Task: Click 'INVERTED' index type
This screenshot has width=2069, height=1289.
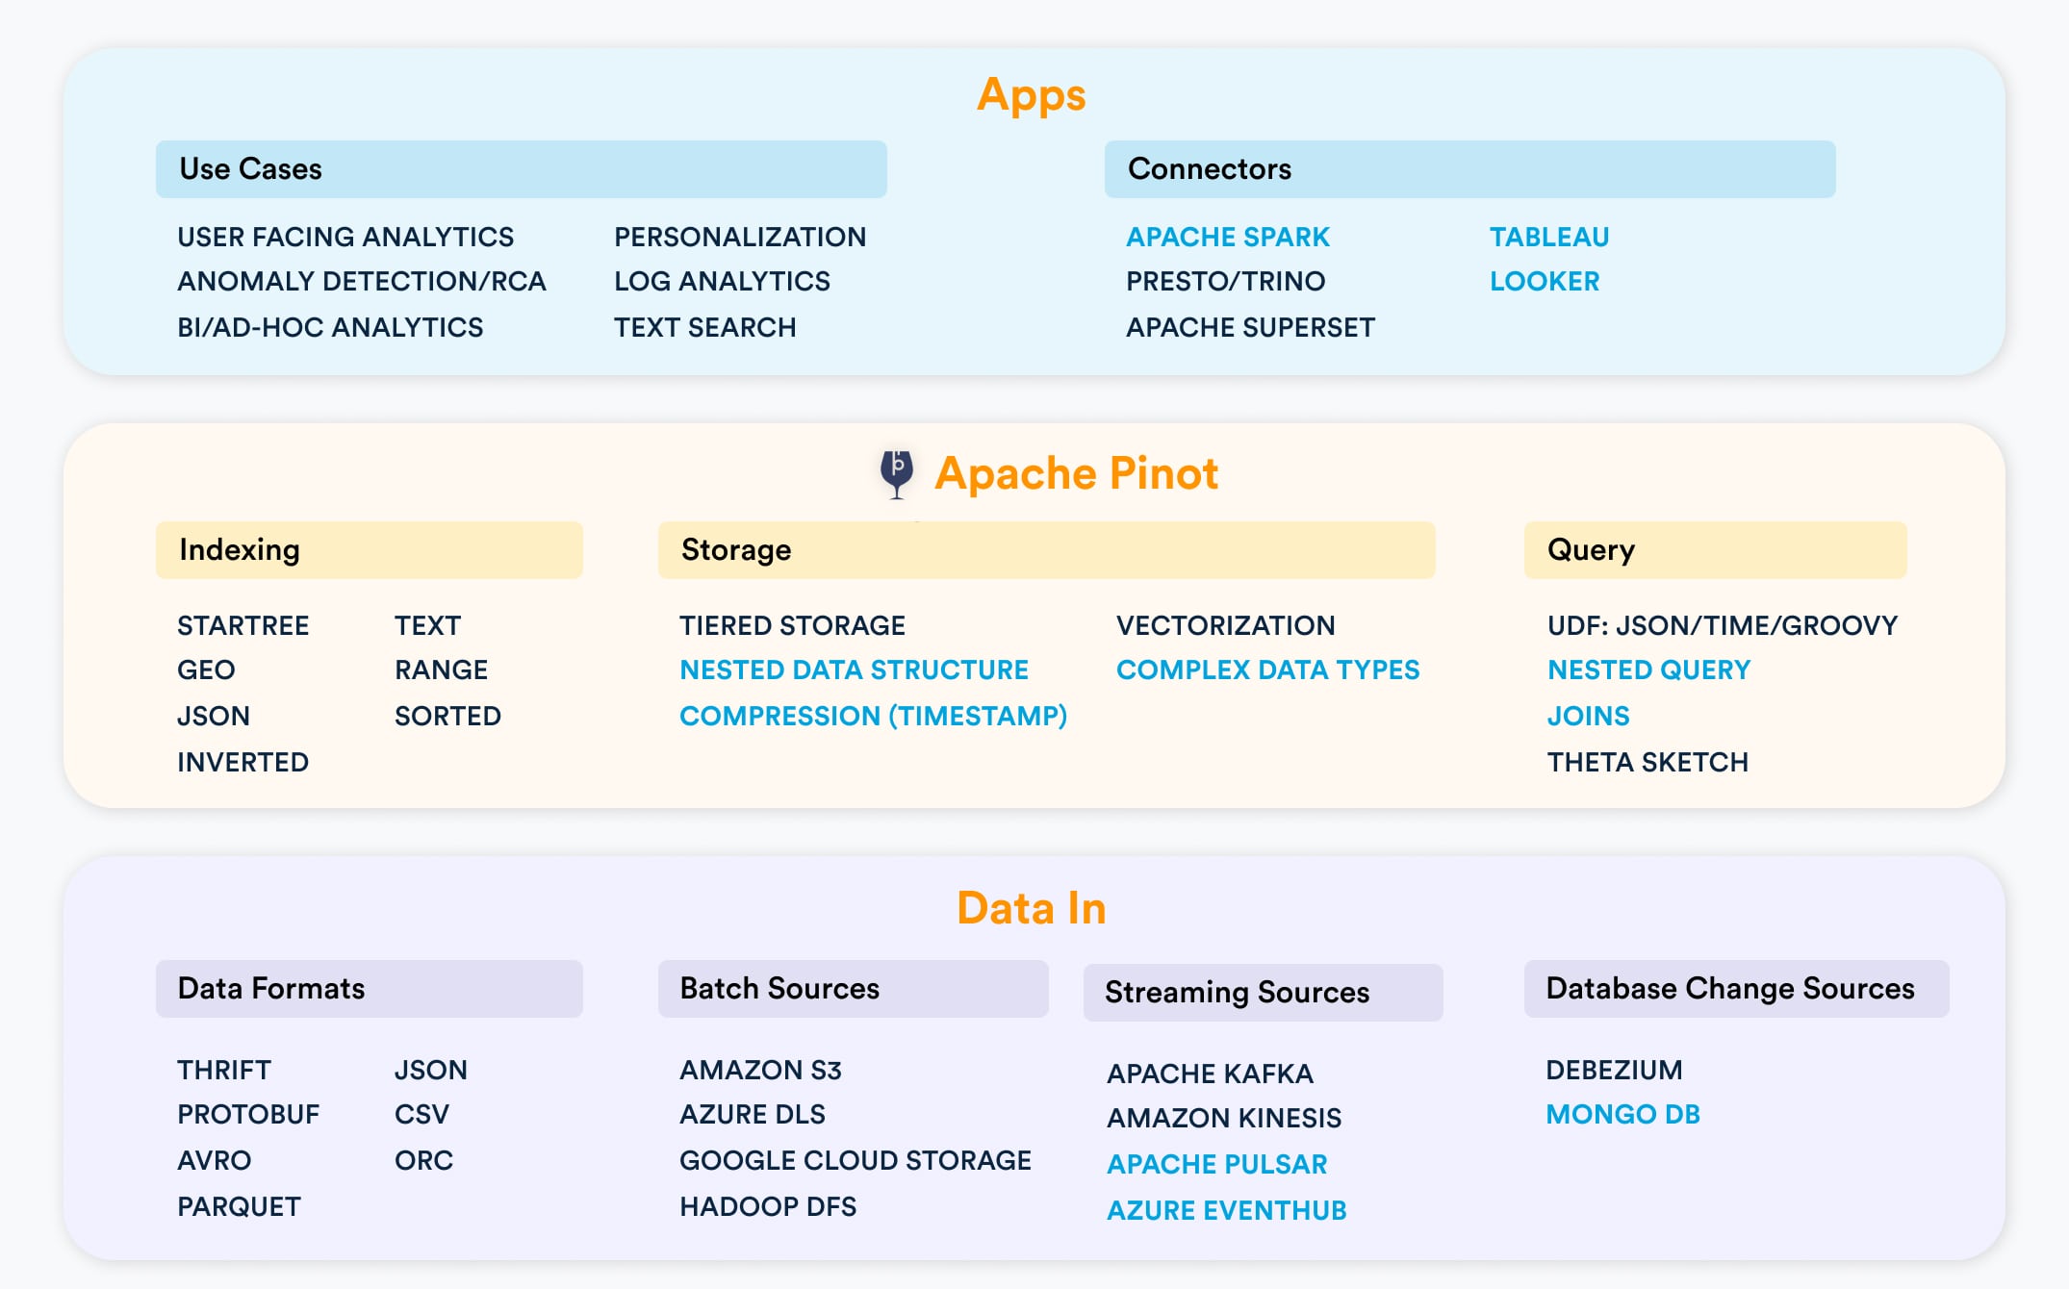Action: [243, 762]
